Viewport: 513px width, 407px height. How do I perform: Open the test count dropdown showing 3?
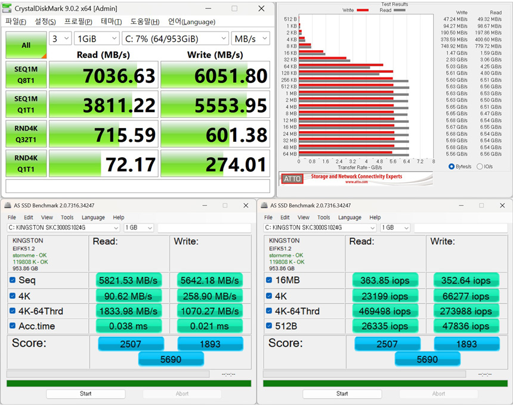tap(60, 39)
